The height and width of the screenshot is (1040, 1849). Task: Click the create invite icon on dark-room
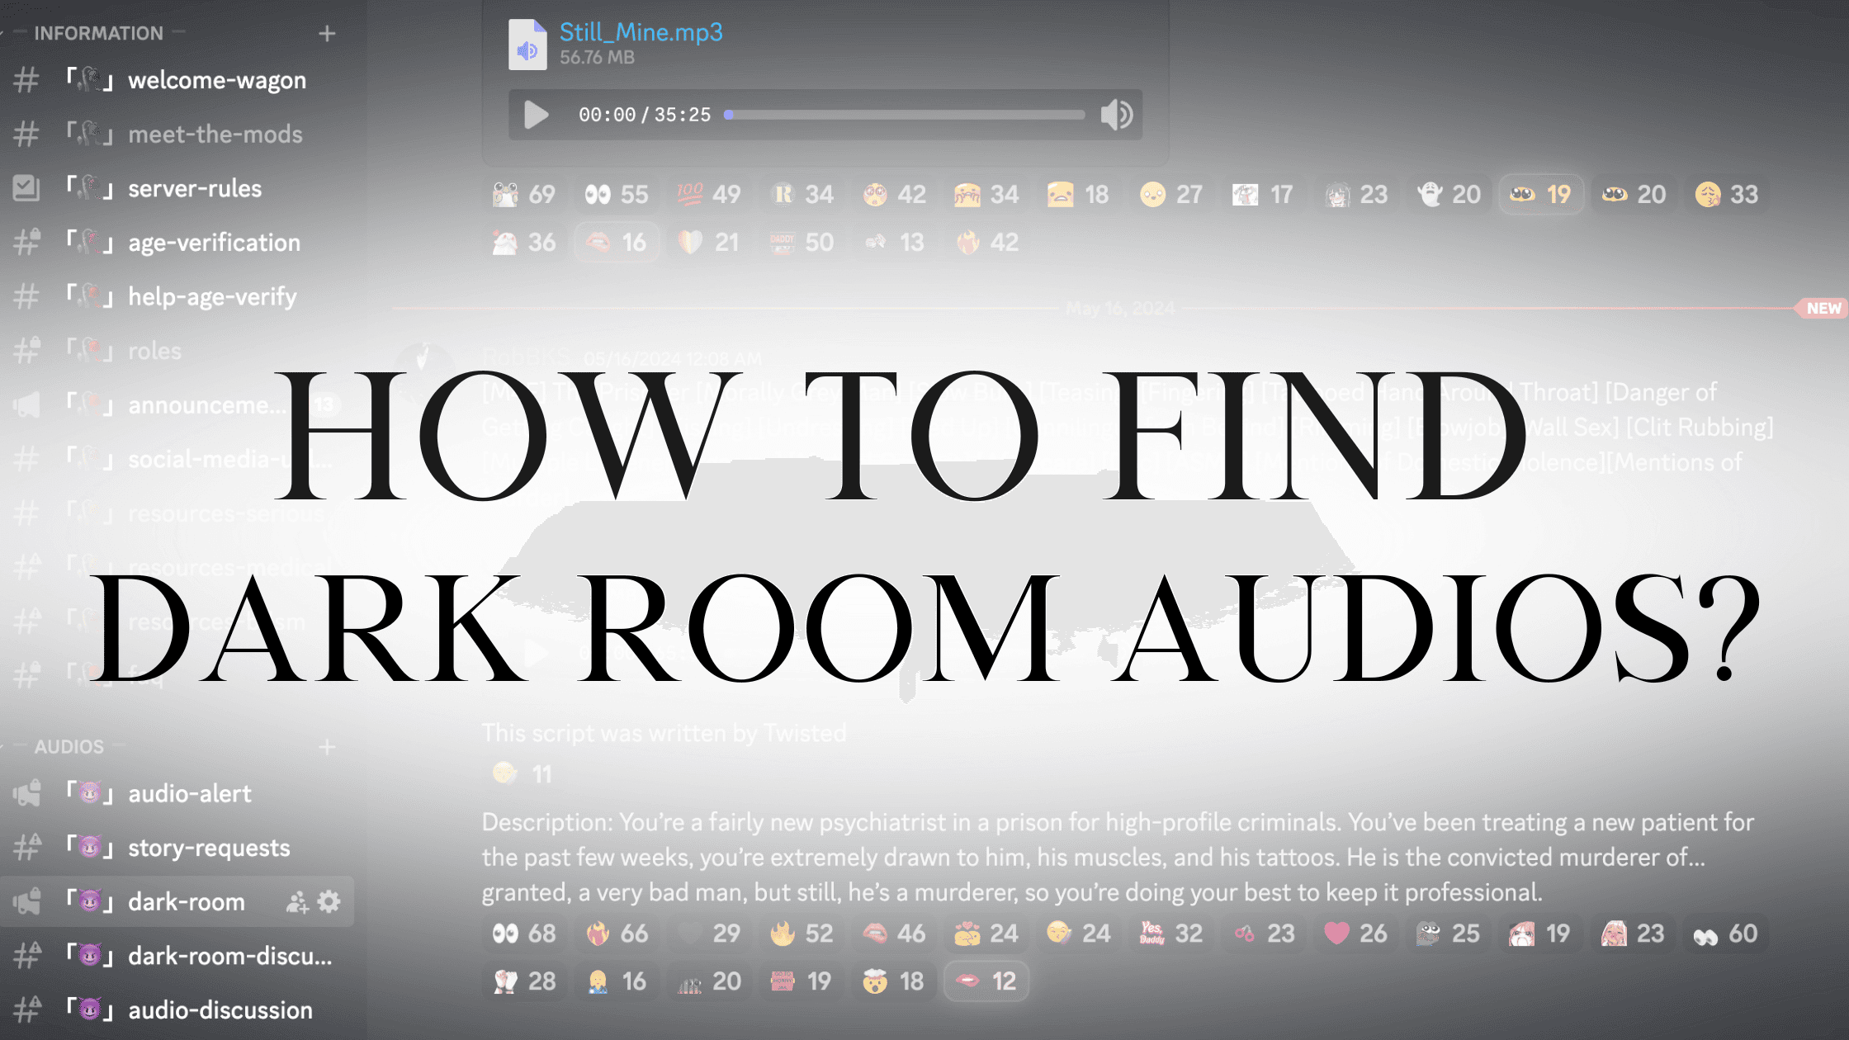[297, 902]
